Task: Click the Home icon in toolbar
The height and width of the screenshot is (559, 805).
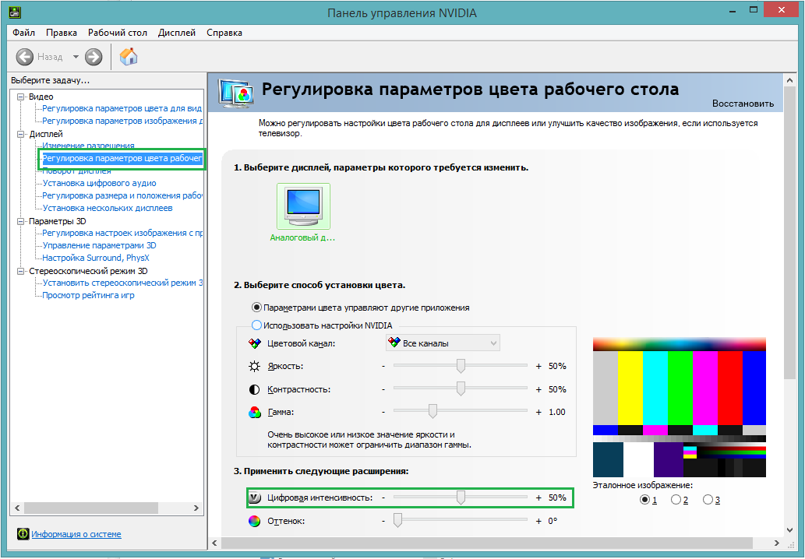Action: click(129, 57)
